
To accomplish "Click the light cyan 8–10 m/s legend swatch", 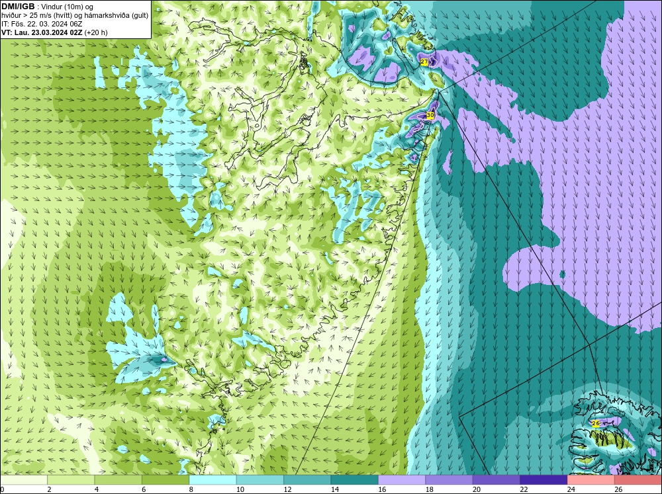I will coord(213,479).
